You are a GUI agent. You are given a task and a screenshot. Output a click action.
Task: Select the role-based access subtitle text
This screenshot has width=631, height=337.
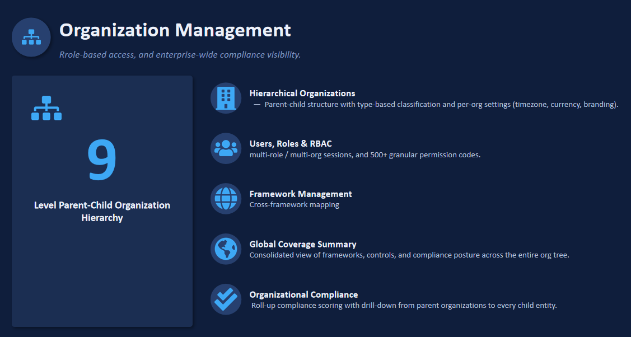click(180, 55)
